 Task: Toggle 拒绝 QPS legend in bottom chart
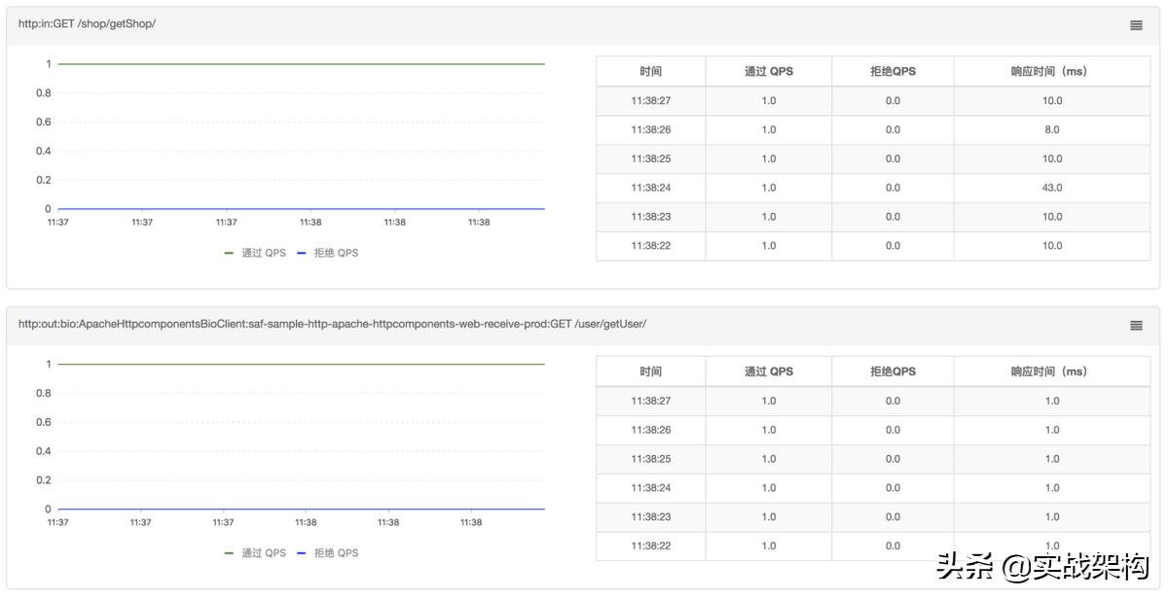[328, 553]
